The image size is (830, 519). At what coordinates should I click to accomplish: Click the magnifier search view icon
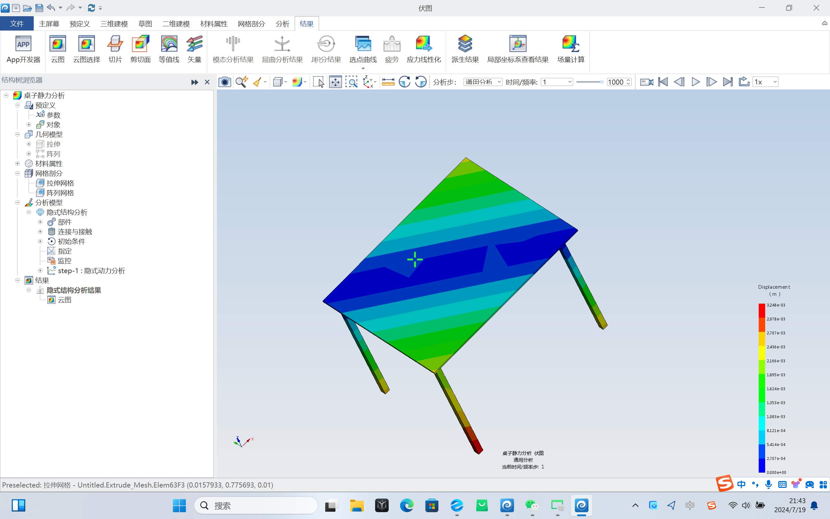242,82
